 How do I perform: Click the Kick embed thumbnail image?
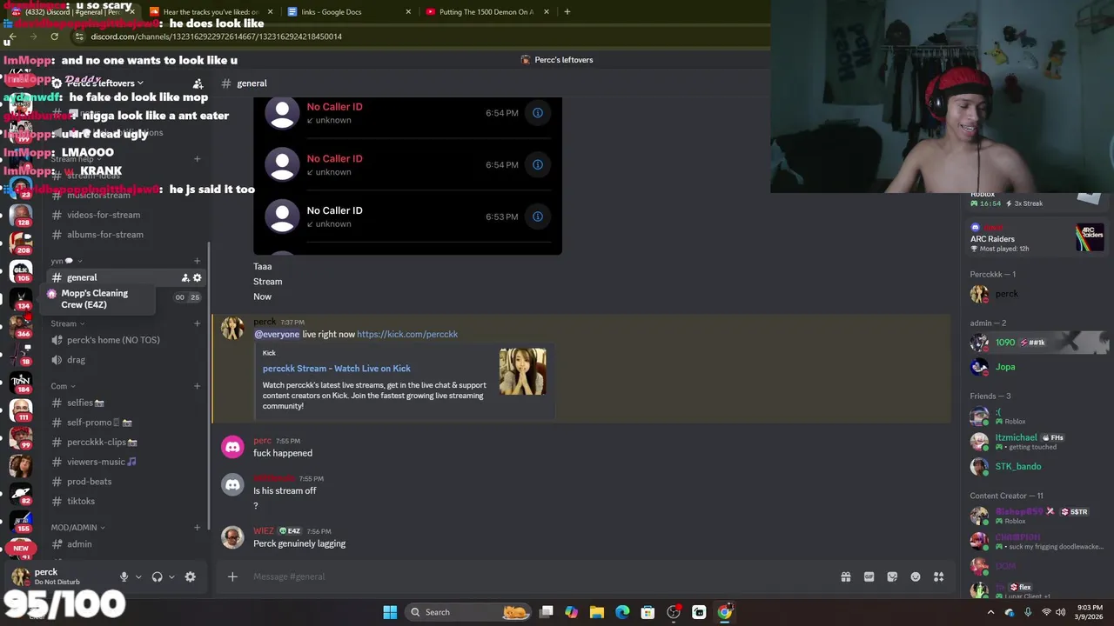pyautogui.click(x=522, y=371)
